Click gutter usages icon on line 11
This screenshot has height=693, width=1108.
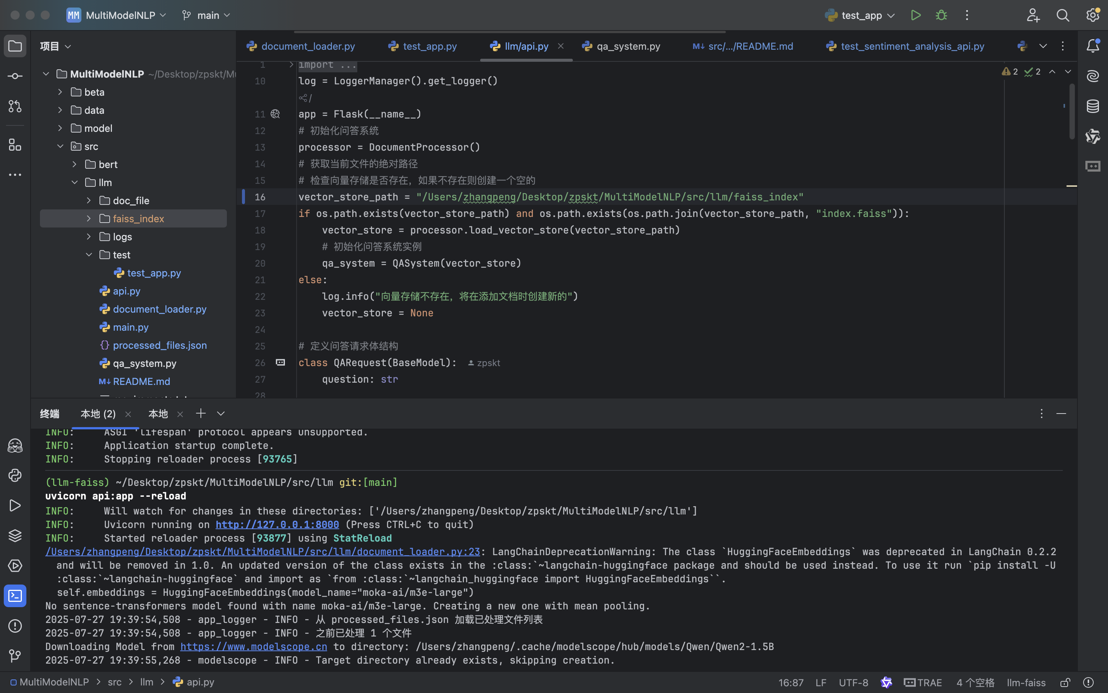click(275, 114)
